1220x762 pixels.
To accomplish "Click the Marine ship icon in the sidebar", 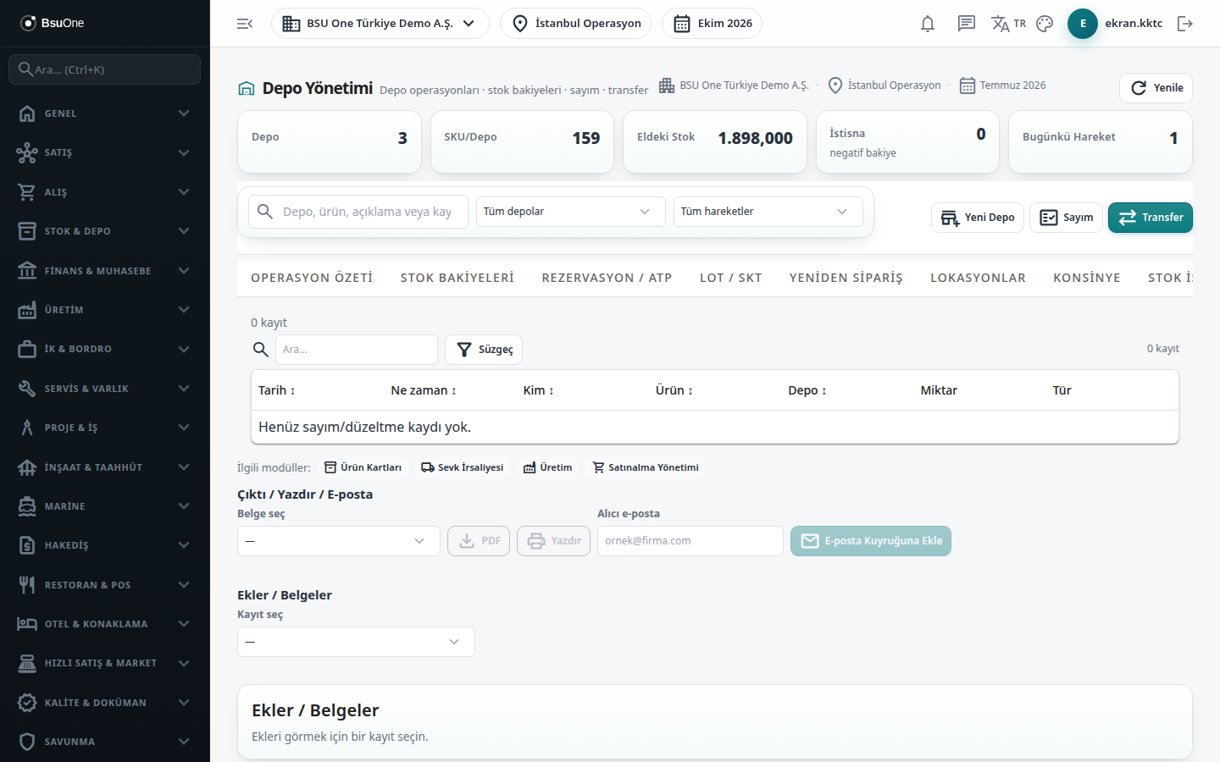I will pyautogui.click(x=27, y=506).
